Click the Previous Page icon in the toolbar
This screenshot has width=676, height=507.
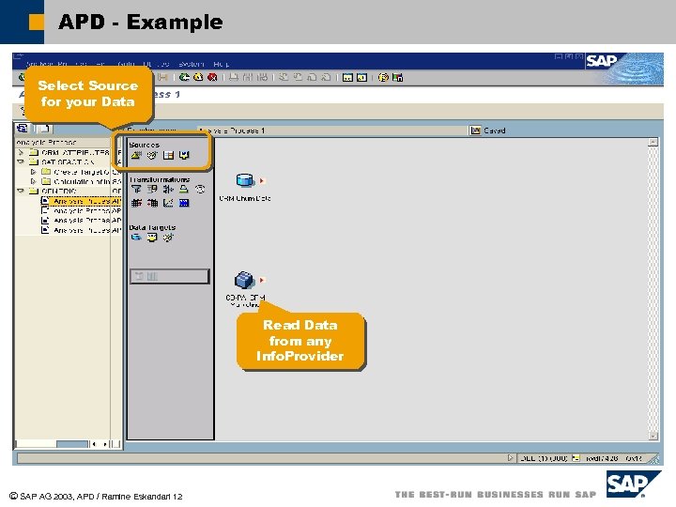click(298, 77)
